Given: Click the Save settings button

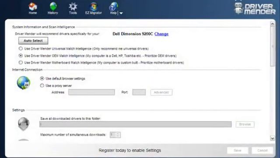Looking at the screenshot, I should coord(238,151).
